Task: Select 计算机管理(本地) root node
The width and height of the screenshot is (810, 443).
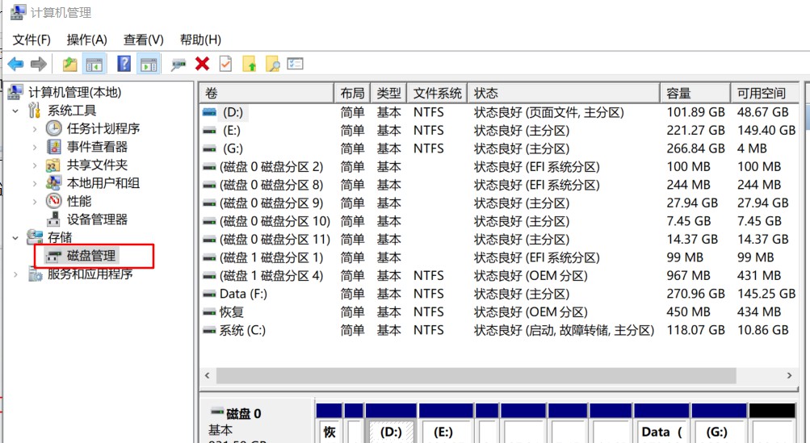Action: coord(74,93)
